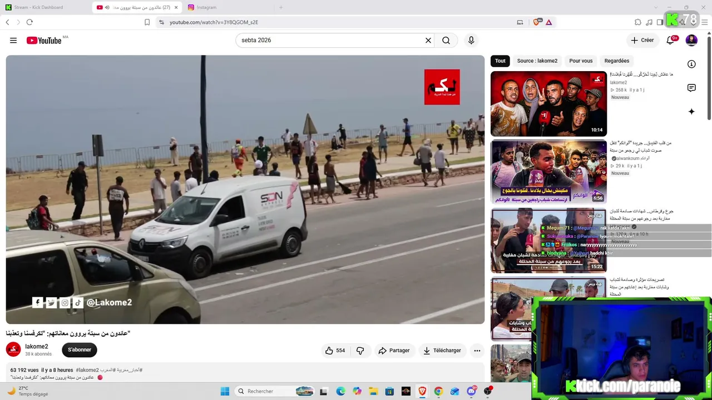Open the lakome2 channel avatar
This screenshot has height=400, width=712.
(x=13, y=349)
